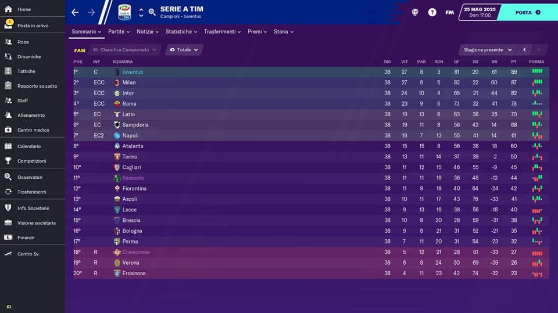This screenshot has width=558, height=313.
Task: Expand the Stagione presente dropdown
Action: pyautogui.click(x=488, y=50)
